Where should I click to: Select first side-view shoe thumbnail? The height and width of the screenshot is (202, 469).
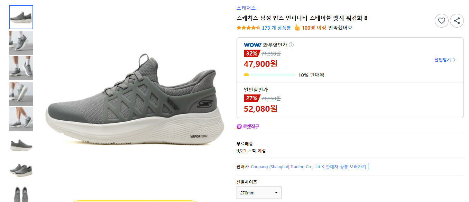21,17
